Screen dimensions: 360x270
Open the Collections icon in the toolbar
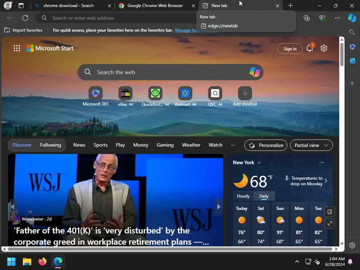[x=307, y=18]
